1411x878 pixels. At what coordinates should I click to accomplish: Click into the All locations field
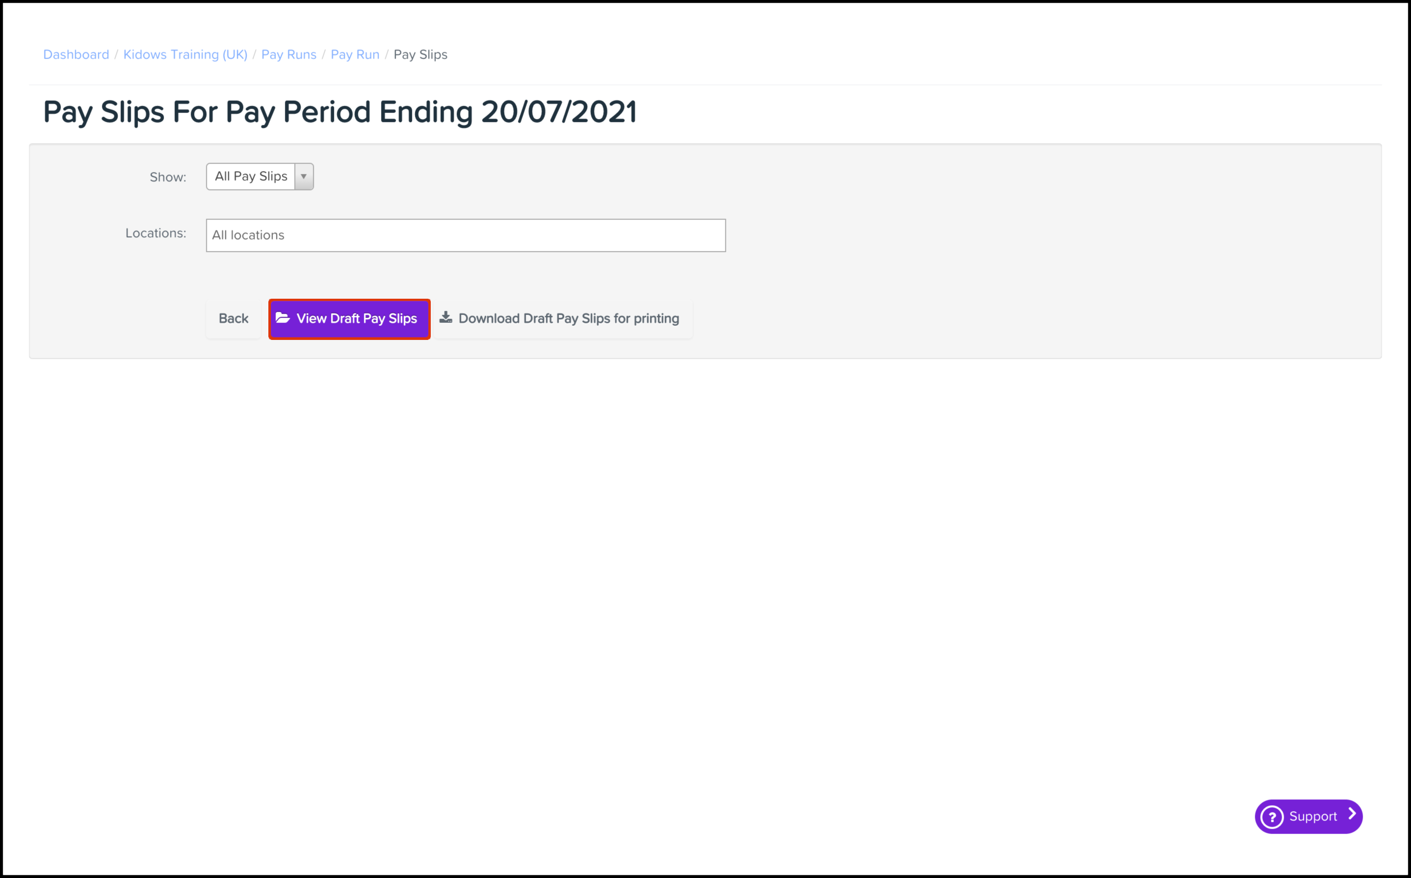tap(466, 235)
